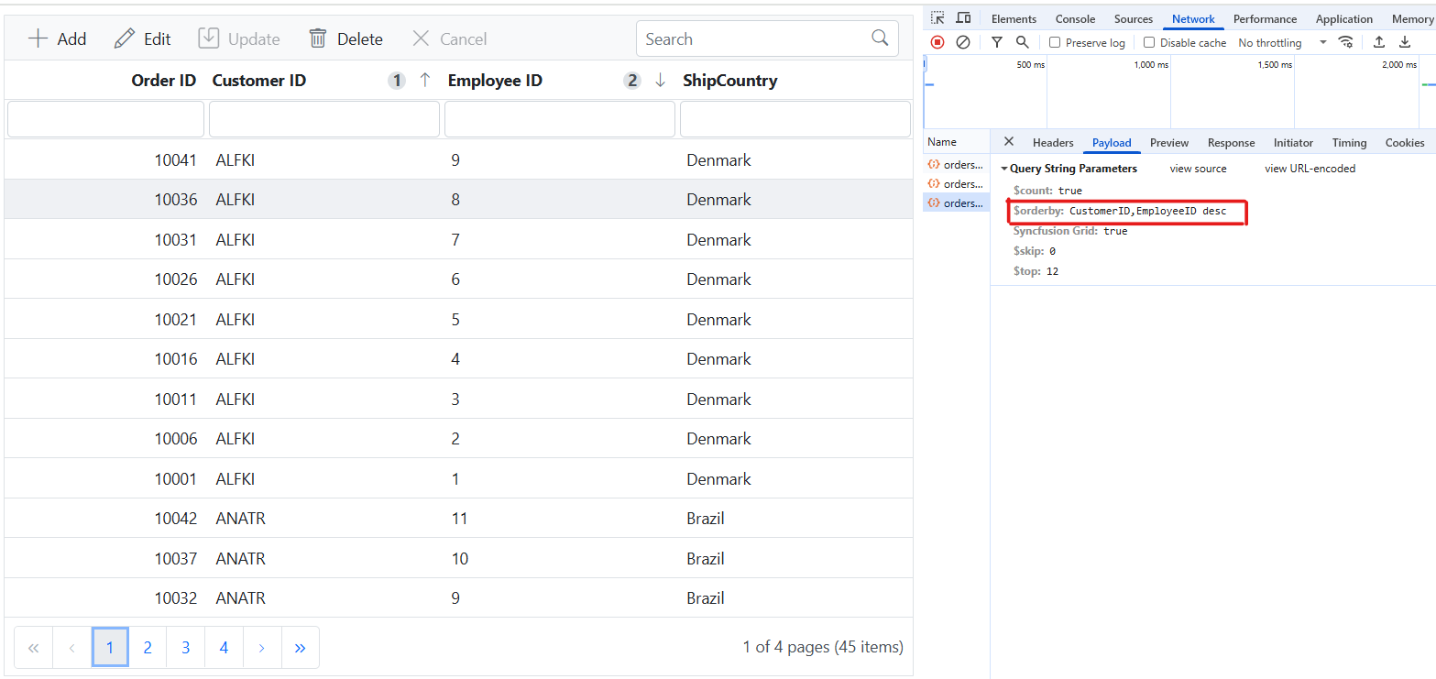This screenshot has height=679, width=1436.
Task: Select the Edit pencil icon
Action: click(125, 38)
